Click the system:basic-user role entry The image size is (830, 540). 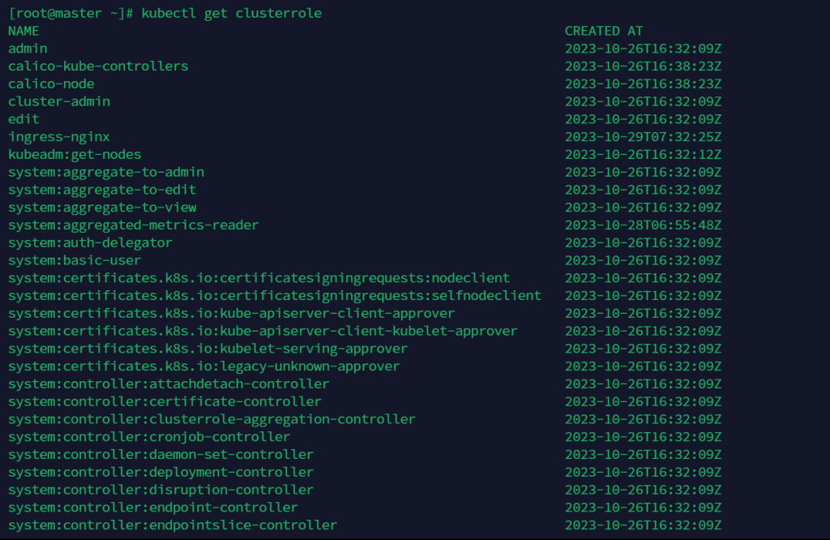(x=75, y=261)
